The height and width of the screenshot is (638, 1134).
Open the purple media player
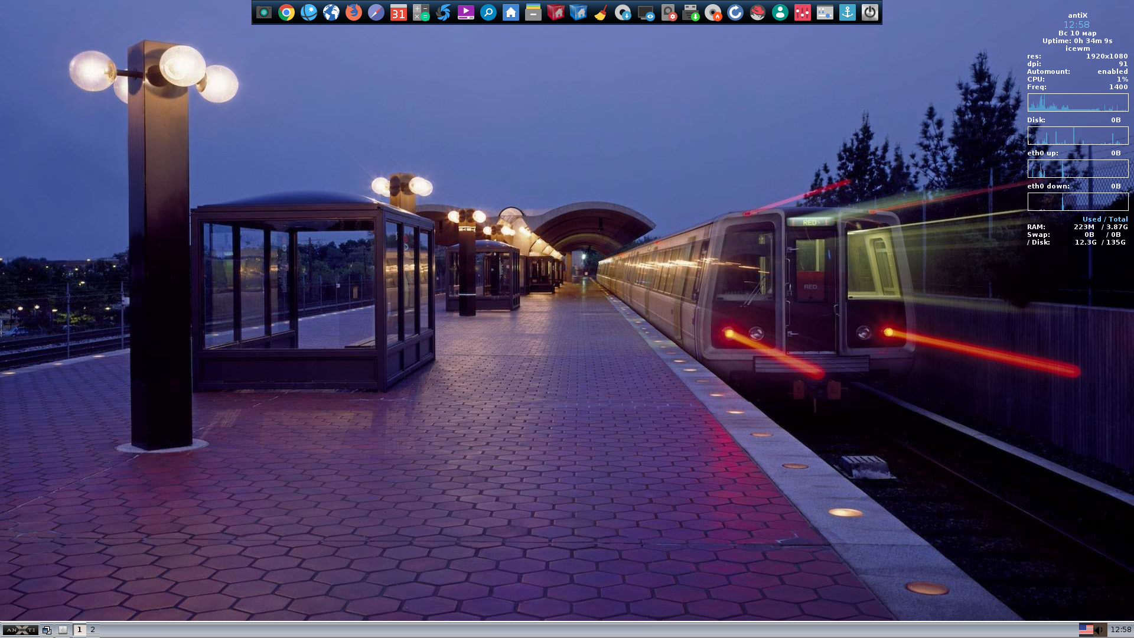[x=465, y=12]
